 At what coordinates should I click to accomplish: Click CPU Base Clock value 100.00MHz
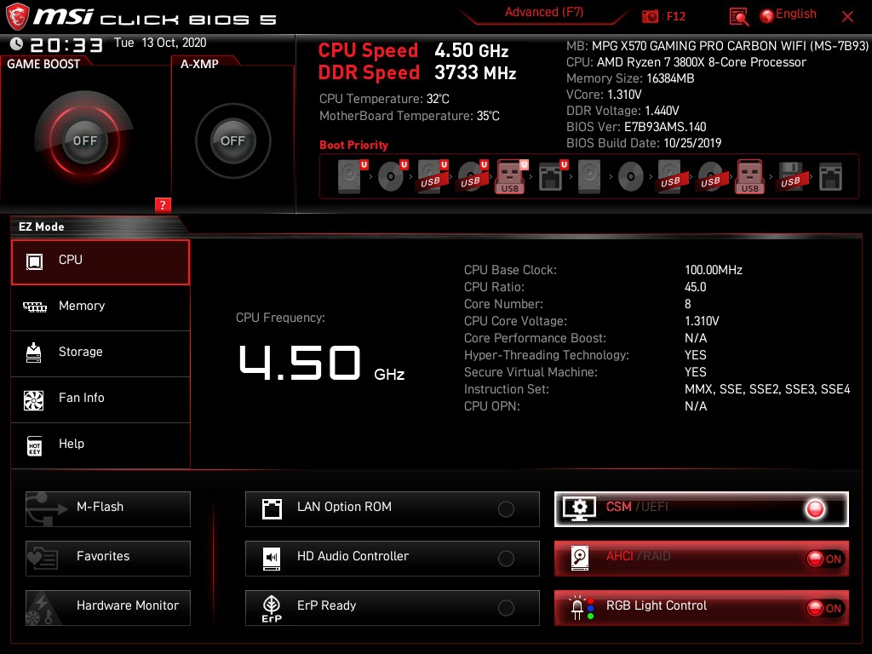click(x=714, y=270)
